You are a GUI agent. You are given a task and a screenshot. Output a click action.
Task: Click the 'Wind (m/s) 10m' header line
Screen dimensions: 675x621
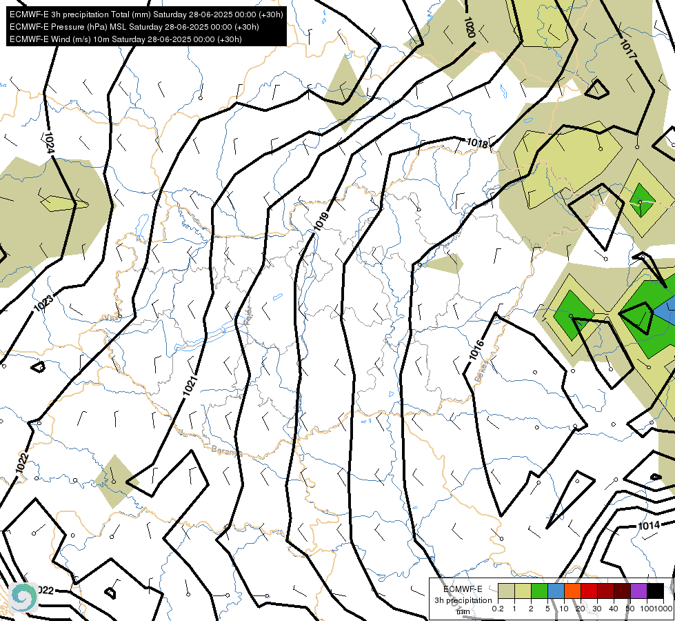125,39
